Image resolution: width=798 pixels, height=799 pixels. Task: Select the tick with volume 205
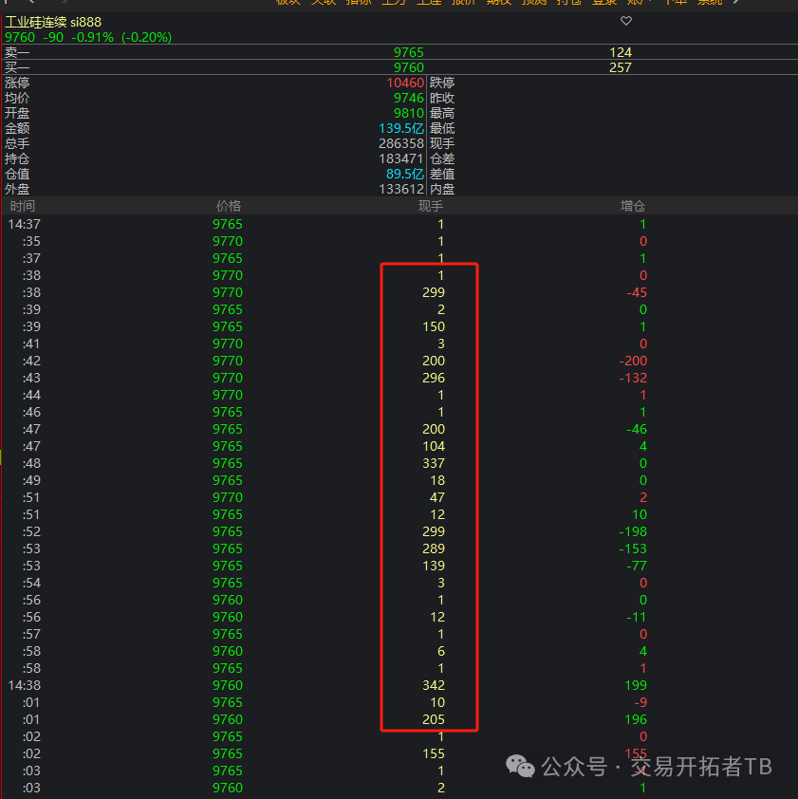pyautogui.click(x=434, y=719)
